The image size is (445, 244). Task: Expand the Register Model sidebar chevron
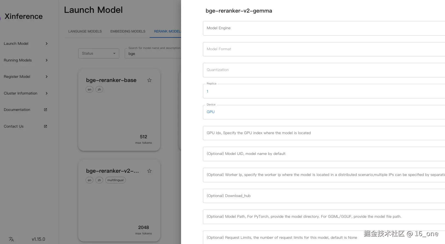click(46, 77)
